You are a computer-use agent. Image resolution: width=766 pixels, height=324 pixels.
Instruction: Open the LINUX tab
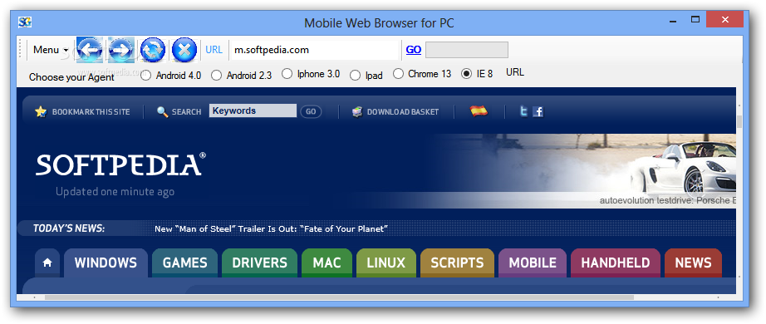coord(386,263)
